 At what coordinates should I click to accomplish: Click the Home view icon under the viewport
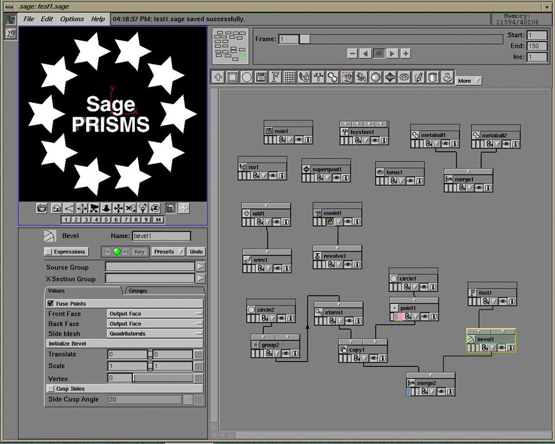click(56, 208)
